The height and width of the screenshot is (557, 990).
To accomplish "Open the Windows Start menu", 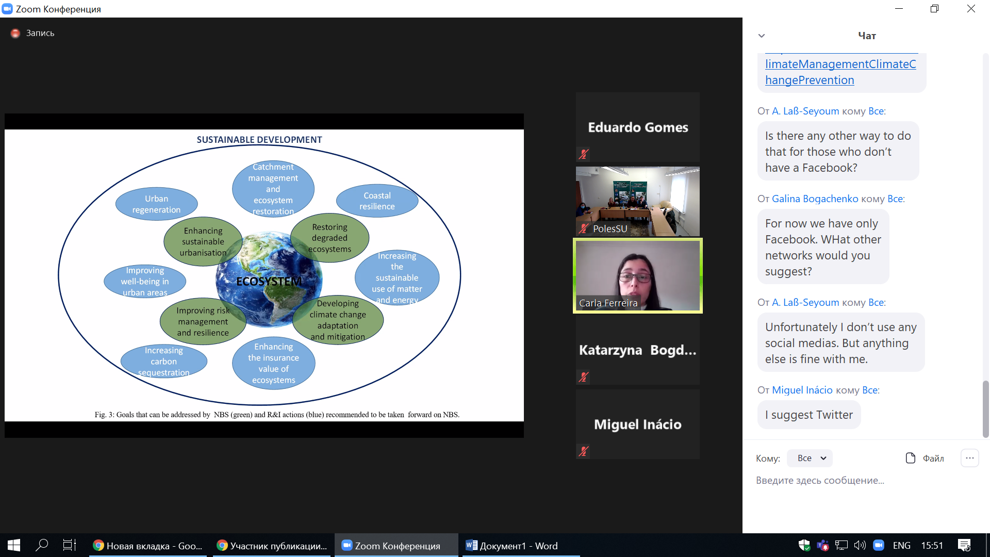I will point(14,545).
